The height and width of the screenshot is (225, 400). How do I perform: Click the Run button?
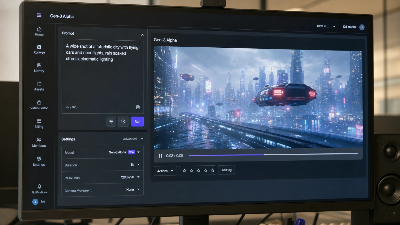pyautogui.click(x=137, y=122)
